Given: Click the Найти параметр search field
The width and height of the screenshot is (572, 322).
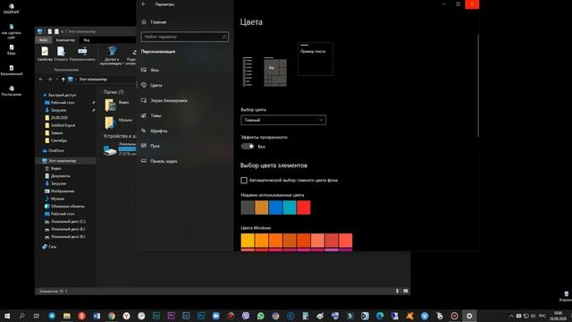Looking at the screenshot, I should coord(185,37).
